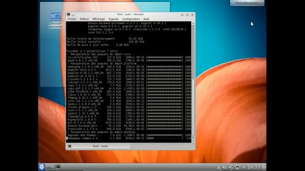
Task: Click the Nouvelle activité button
Action: (247, 3)
